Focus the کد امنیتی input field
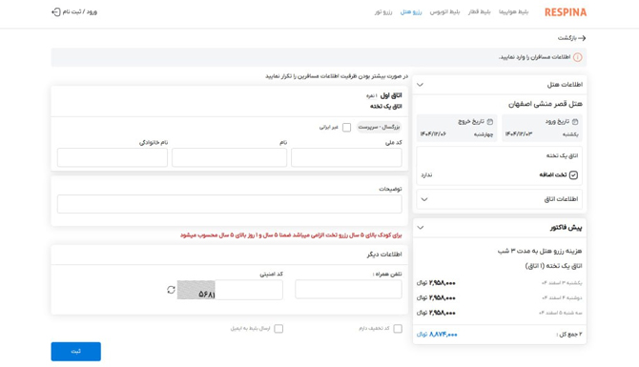This screenshot has height=367, width=639. click(249, 290)
